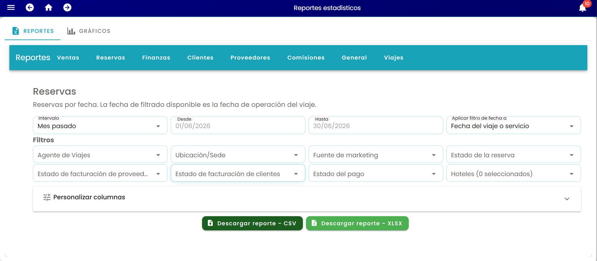Click the spreadsheet icon next to REPORTES

pos(15,31)
